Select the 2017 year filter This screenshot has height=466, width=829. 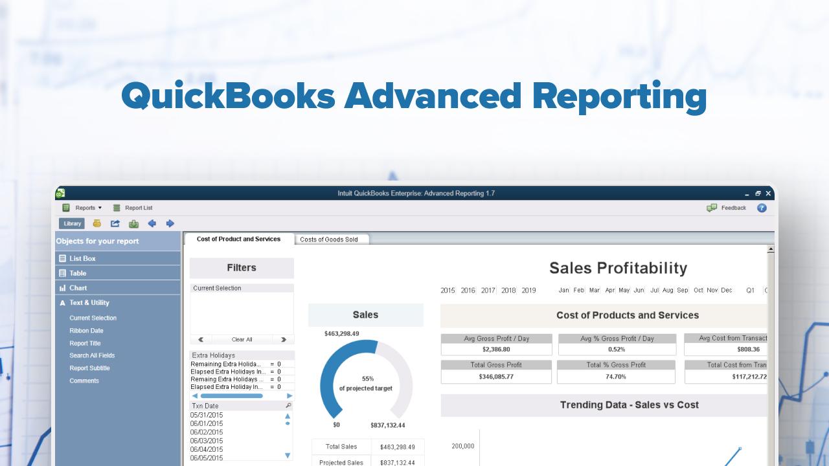(x=487, y=291)
